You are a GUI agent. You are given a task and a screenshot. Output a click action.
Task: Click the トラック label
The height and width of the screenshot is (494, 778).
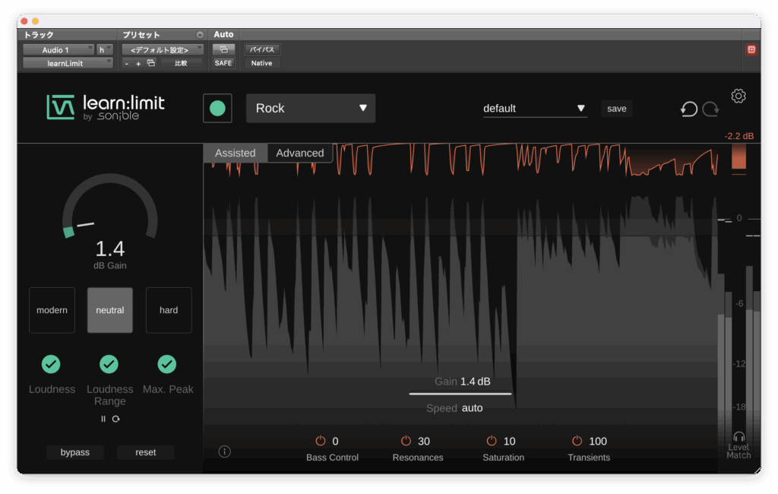click(39, 35)
